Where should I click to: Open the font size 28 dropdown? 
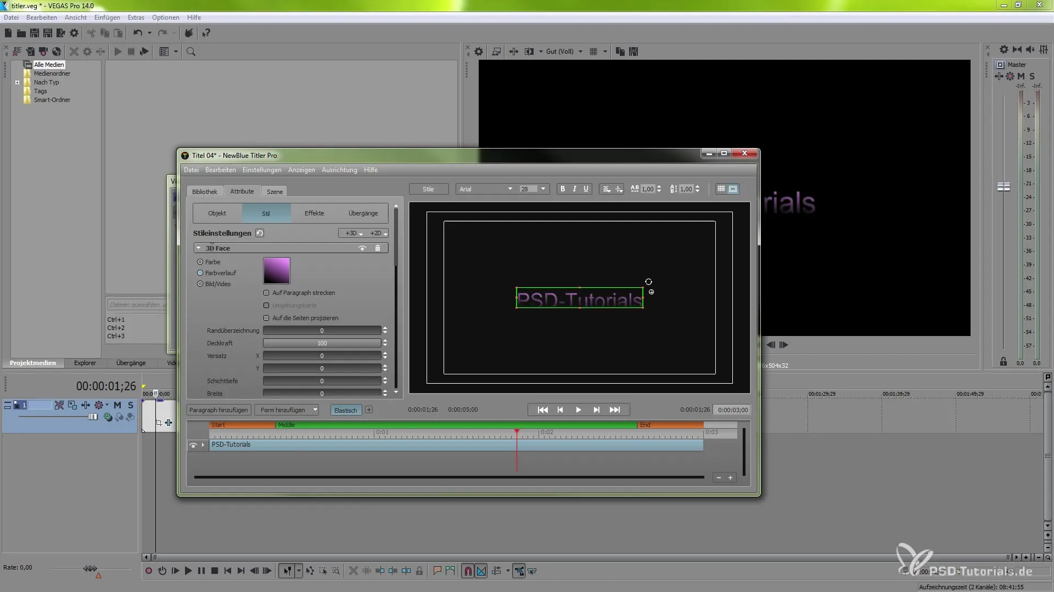click(543, 189)
